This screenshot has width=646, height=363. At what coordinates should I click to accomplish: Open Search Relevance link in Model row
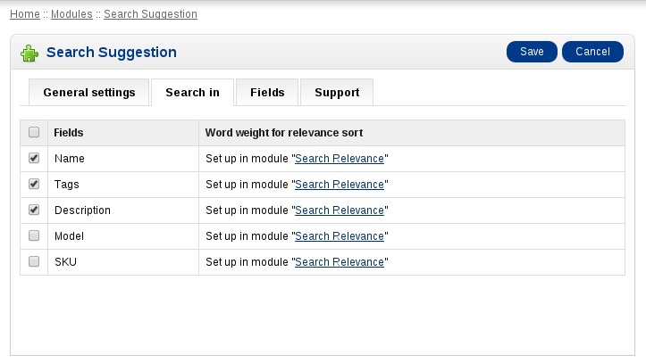pos(340,236)
